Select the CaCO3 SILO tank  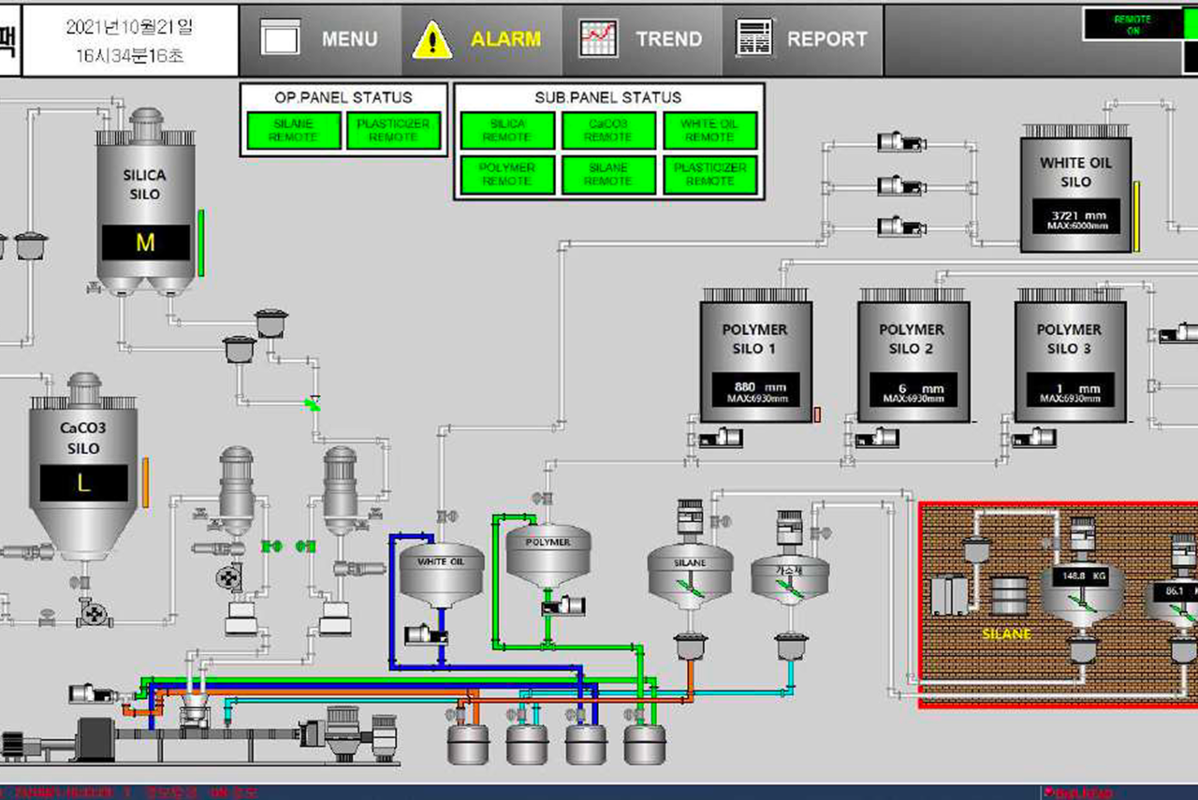(x=84, y=468)
